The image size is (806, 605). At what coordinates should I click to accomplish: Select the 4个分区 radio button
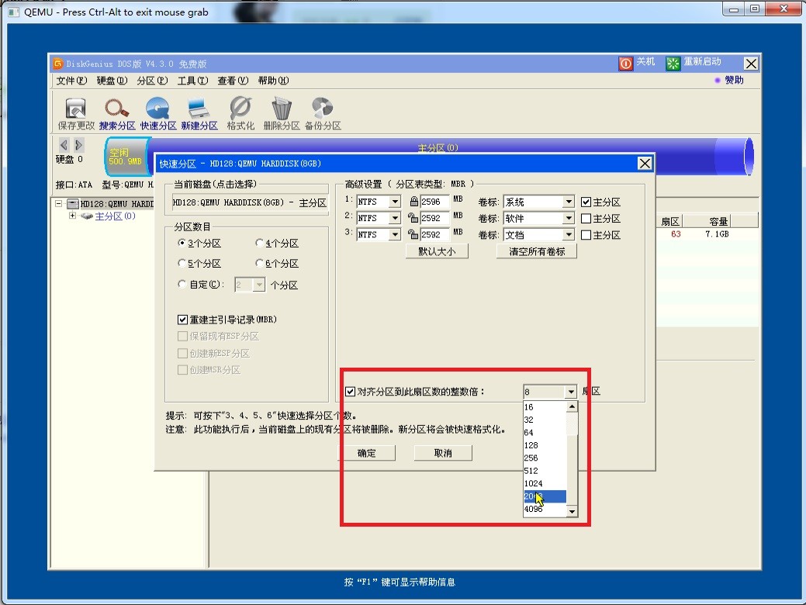point(259,244)
